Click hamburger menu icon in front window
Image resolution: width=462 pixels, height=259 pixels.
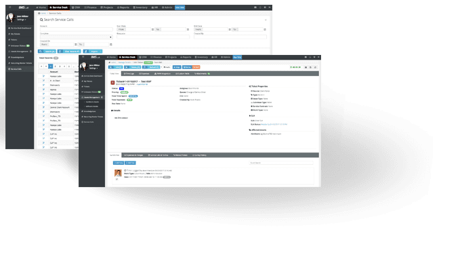[x=83, y=57]
